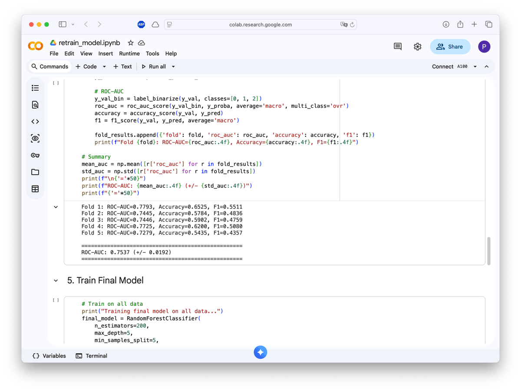Screen dimensions: 521x391
Task: Open find and replace in sidebar
Action: pyautogui.click(x=35, y=105)
